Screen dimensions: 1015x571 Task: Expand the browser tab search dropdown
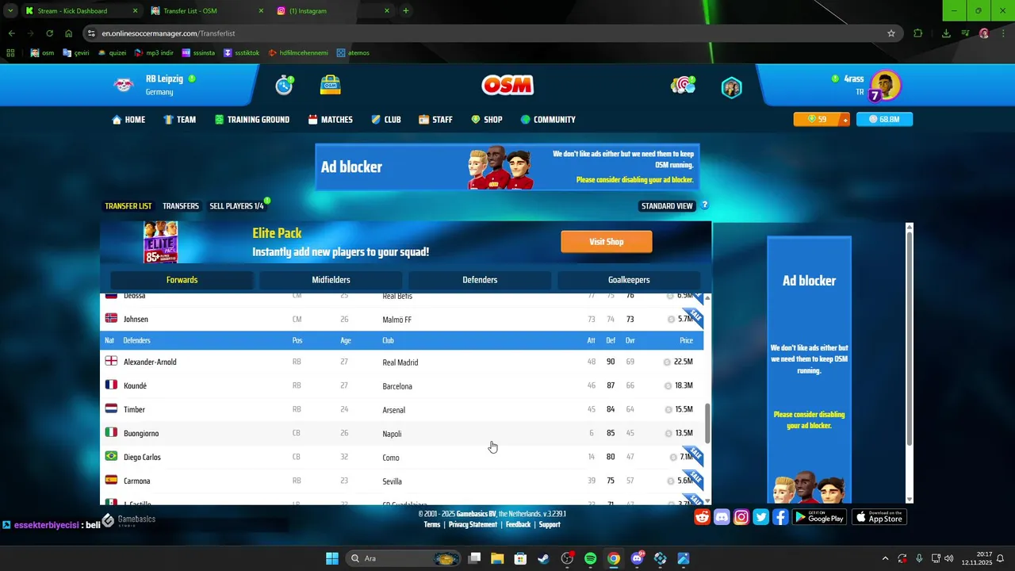(x=10, y=11)
